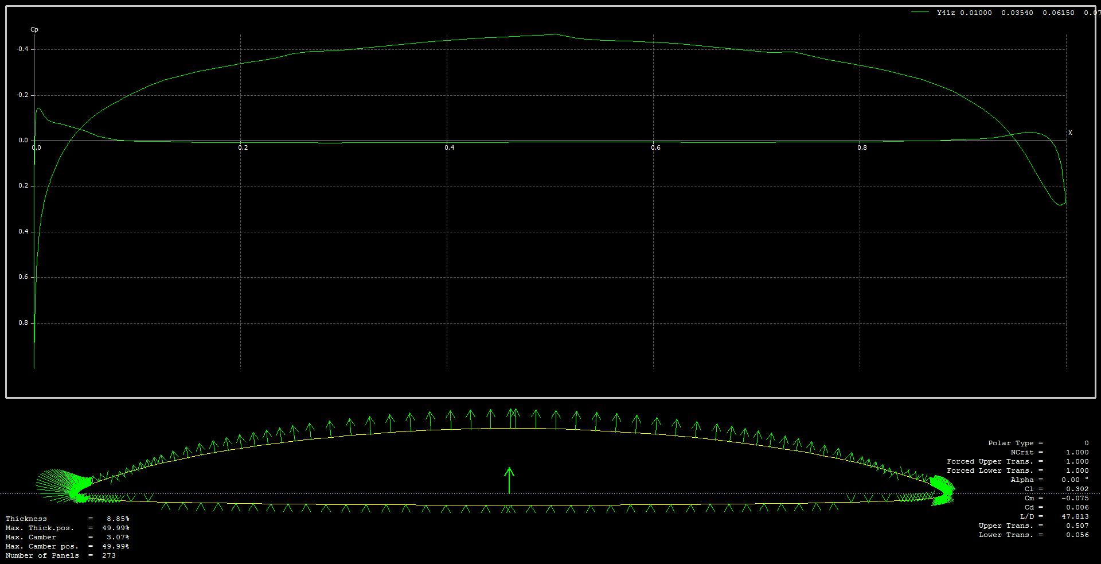Image resolution: width=1101 pixels, height=564 pixels.
Task: Click the NCrit value 1.000
Action: click(1077, 452)
